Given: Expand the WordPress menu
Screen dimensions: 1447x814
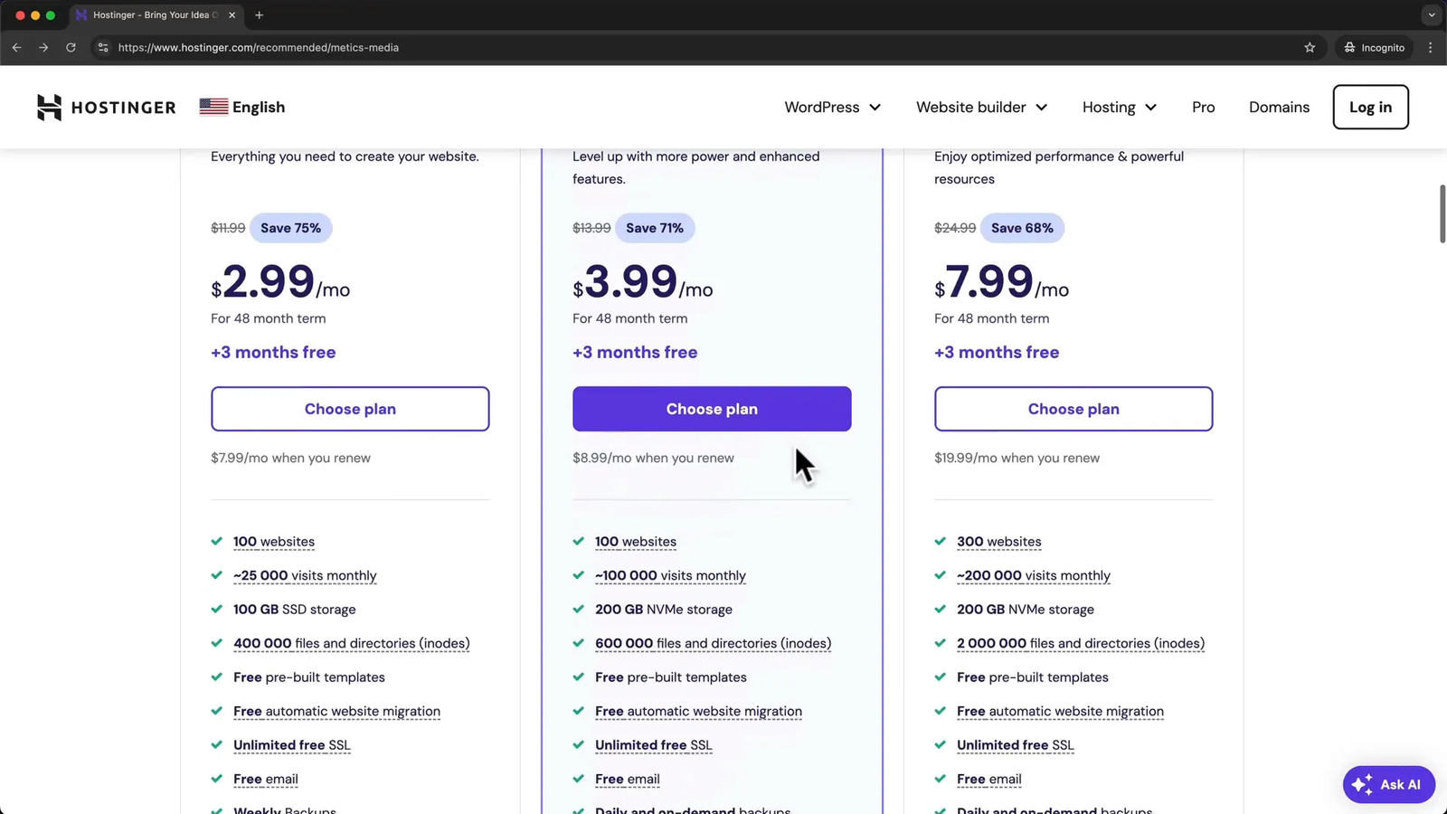Looking at the screenshot, I should 832,107.
